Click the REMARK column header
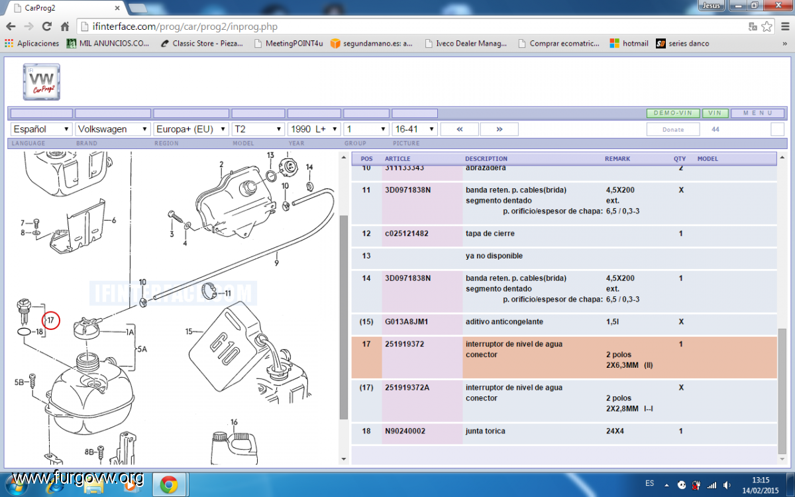This screenshot has height=497, width=795. point(617,159)
